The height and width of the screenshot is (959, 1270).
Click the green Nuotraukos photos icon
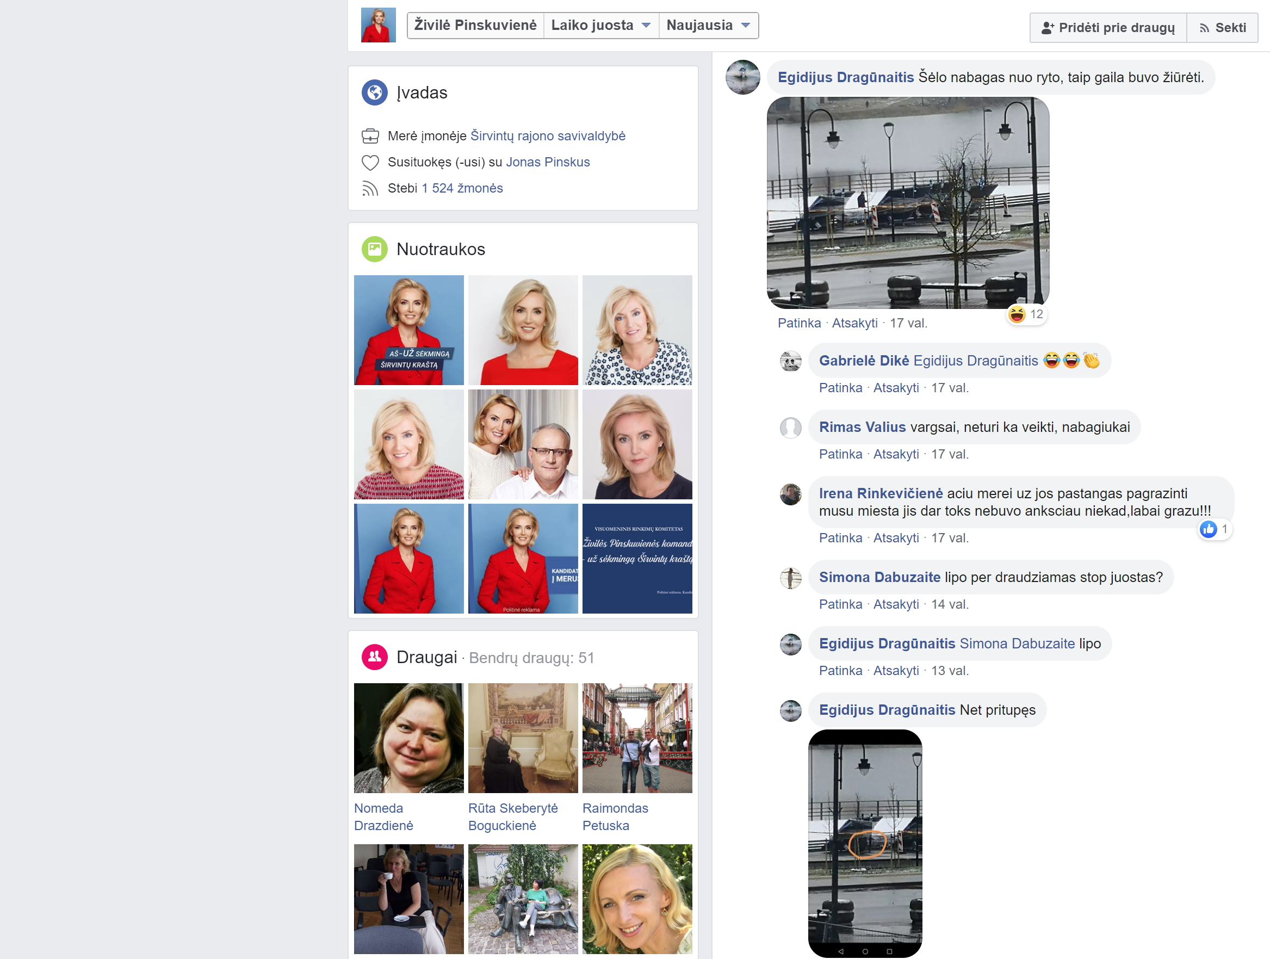[x=374, y=249]
